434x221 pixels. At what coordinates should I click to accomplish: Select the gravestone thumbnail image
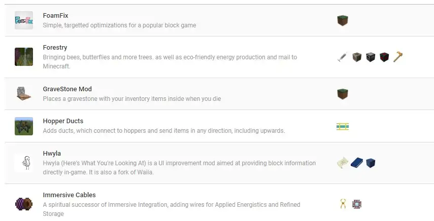click(24, 94)
